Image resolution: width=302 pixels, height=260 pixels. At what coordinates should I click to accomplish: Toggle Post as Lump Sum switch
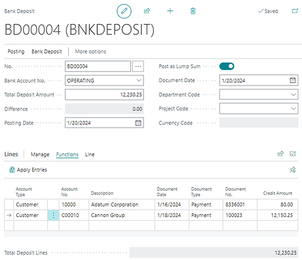pos(227,66)
